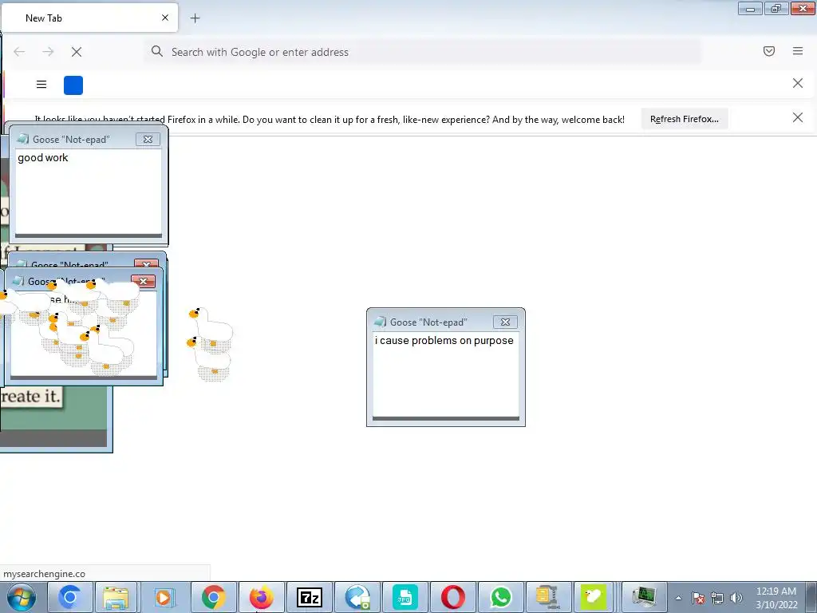The width and height of the screenshot is (817, 613).
Task: Click the Refresh Firefox button
Action: click(x=684, y=119)
